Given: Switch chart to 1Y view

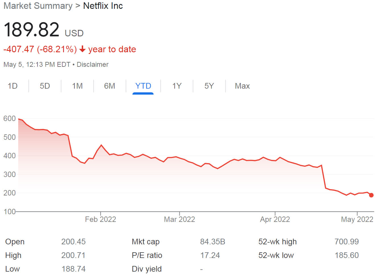Looking at the screenshot, I should pos(177,86).
